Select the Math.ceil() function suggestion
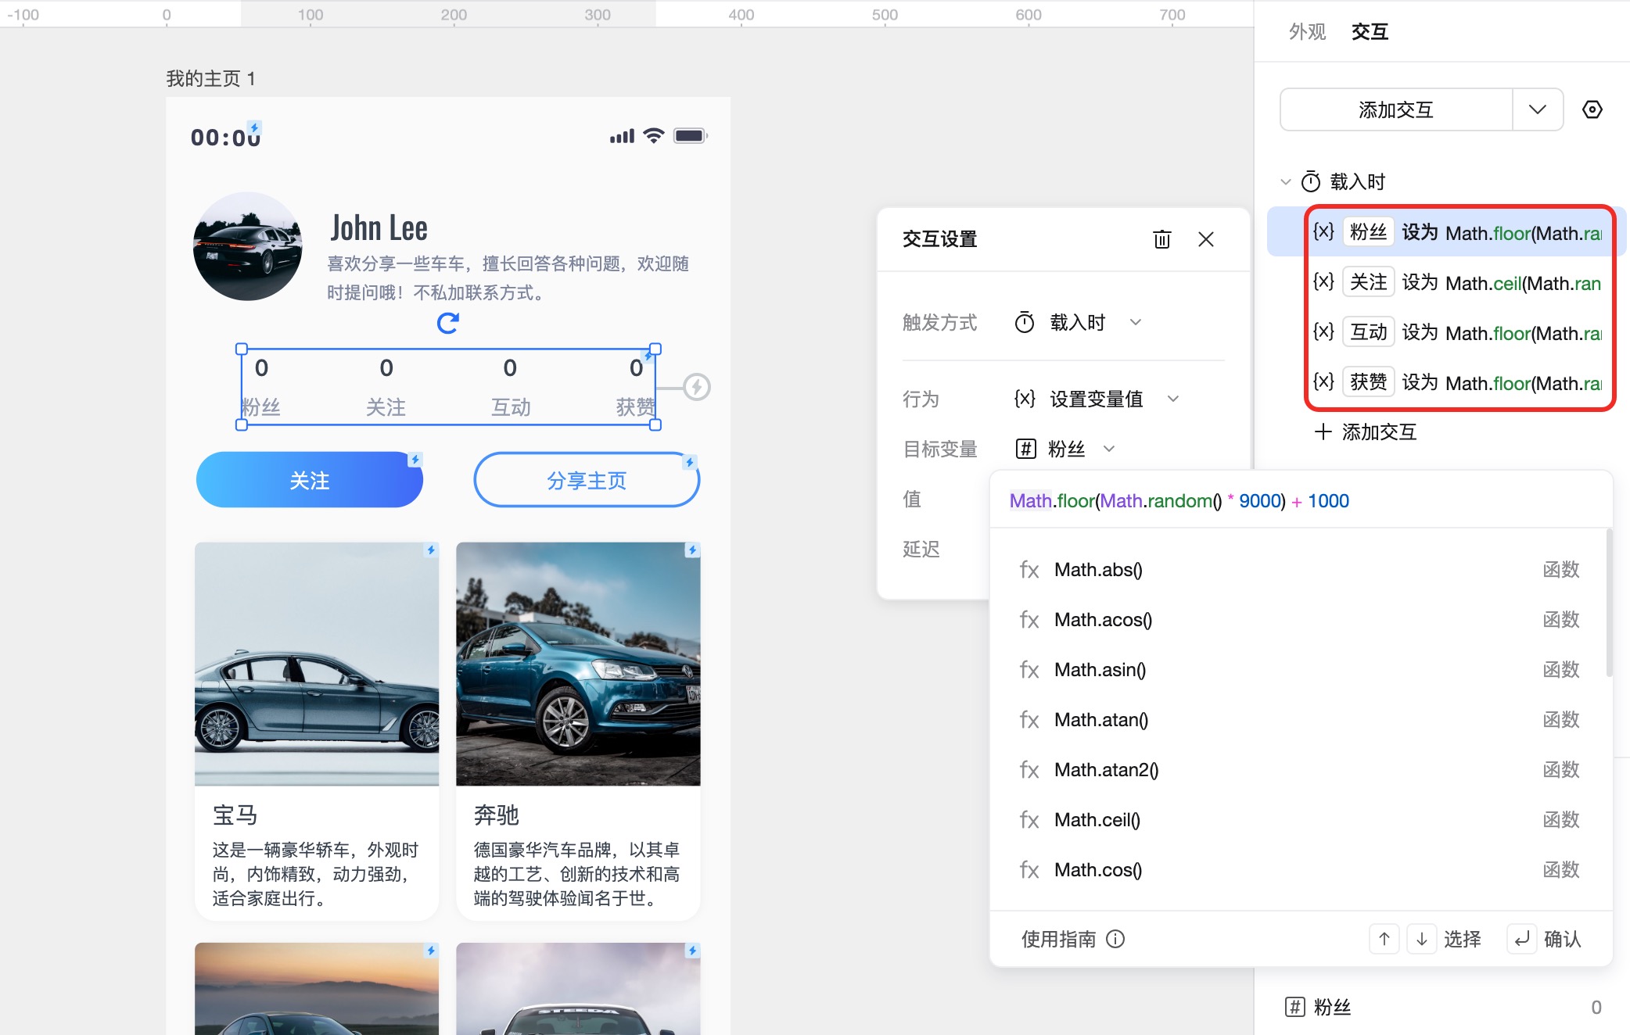Screen dimensions: 1630x1035 [x=1097, y=820]
